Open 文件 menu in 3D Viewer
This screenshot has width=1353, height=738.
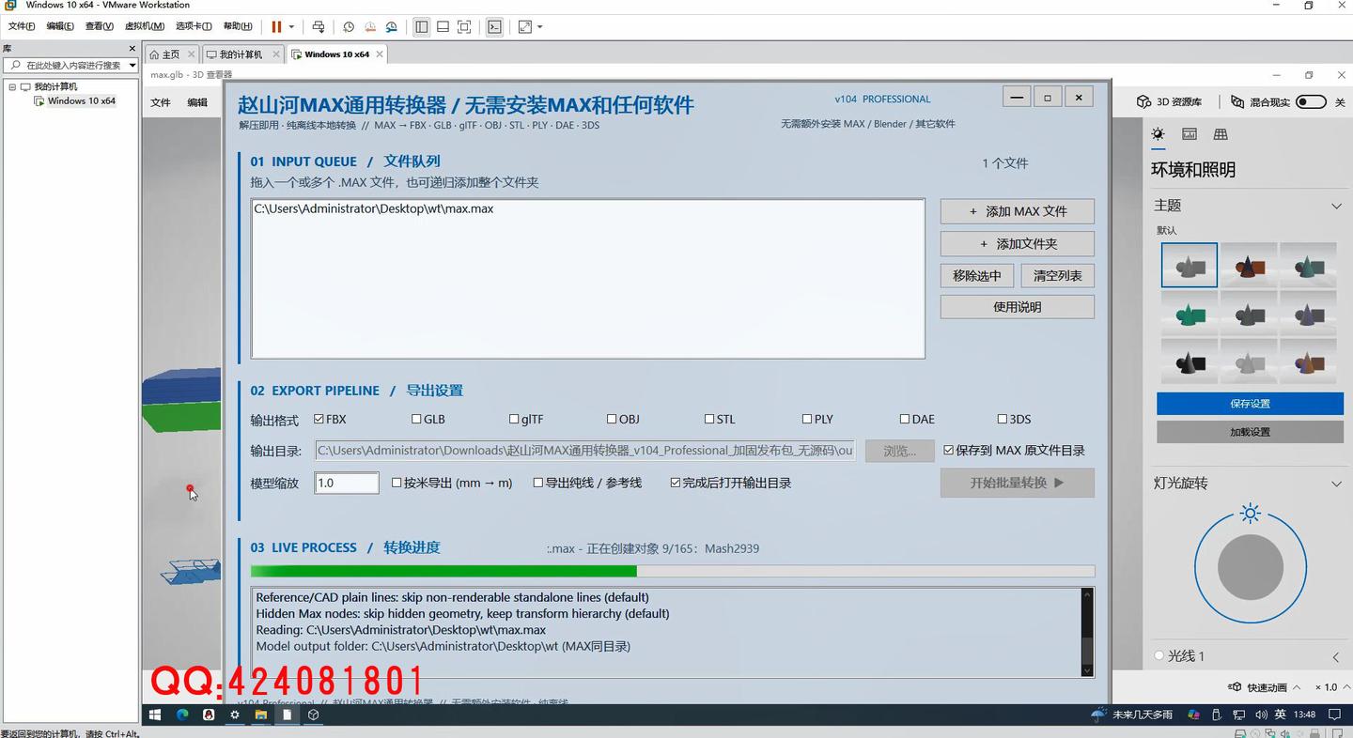click(x=161, y=102)
